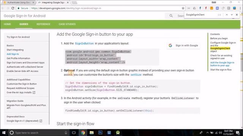Open Android Studio from the taskbar
243x136 pixels.
click(x=118, y=133)
